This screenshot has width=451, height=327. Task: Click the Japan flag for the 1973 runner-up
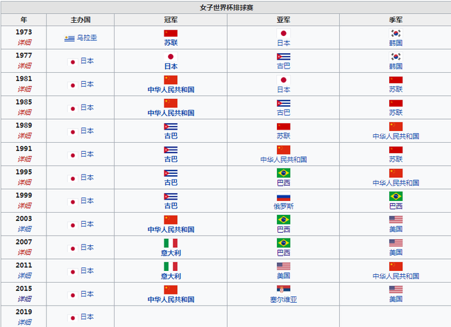(283, 33)
